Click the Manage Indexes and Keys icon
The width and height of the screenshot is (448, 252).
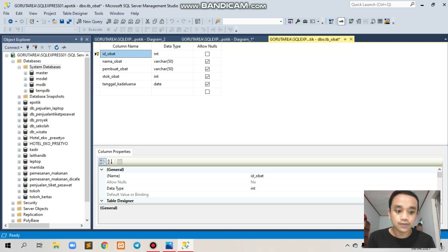[x=358, y=21]
